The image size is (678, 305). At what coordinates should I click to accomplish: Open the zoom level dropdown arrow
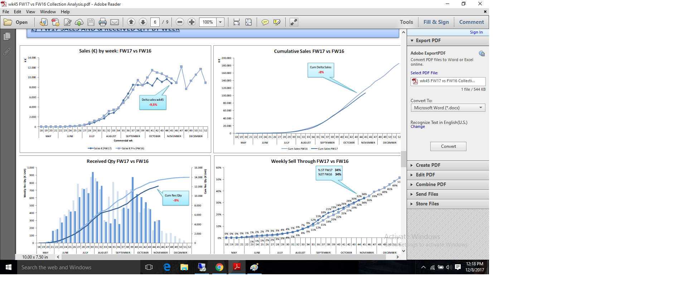(221, 22)
